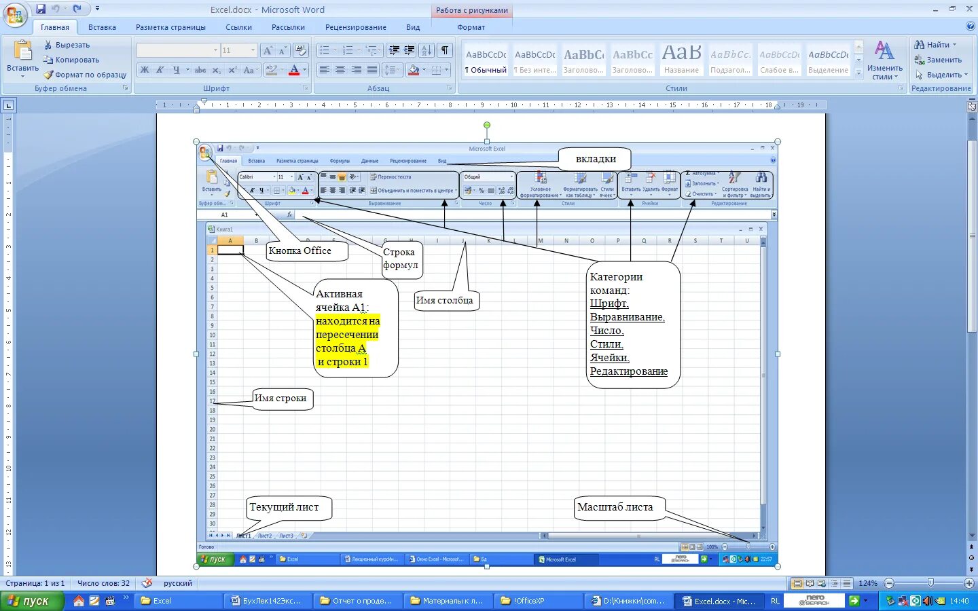The width and height of the screenshot is (978, 611).
Task: Apply strikethrough formatting
Action: tap(200, 70)
